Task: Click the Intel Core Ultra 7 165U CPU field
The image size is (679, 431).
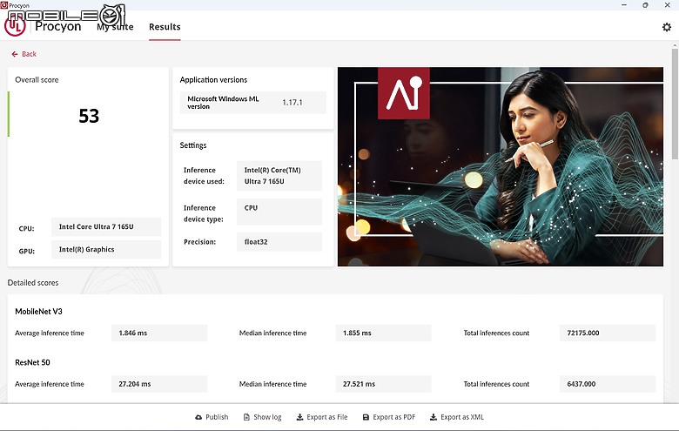Action: (106, 227)
